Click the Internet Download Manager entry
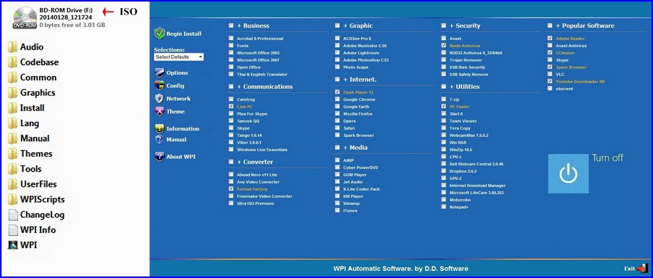The image size is (653, 278). 477,186
